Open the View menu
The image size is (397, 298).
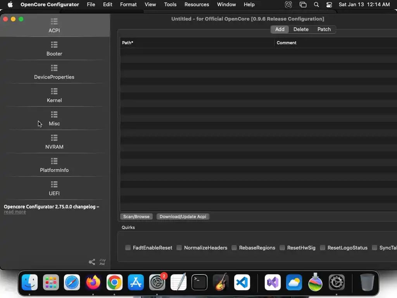(150, 4)
